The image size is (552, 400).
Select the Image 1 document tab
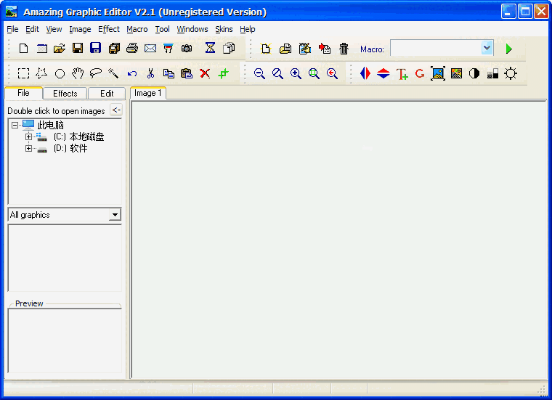point(148,93)
